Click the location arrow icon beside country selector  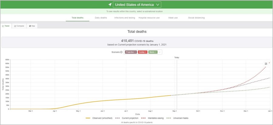110,5
